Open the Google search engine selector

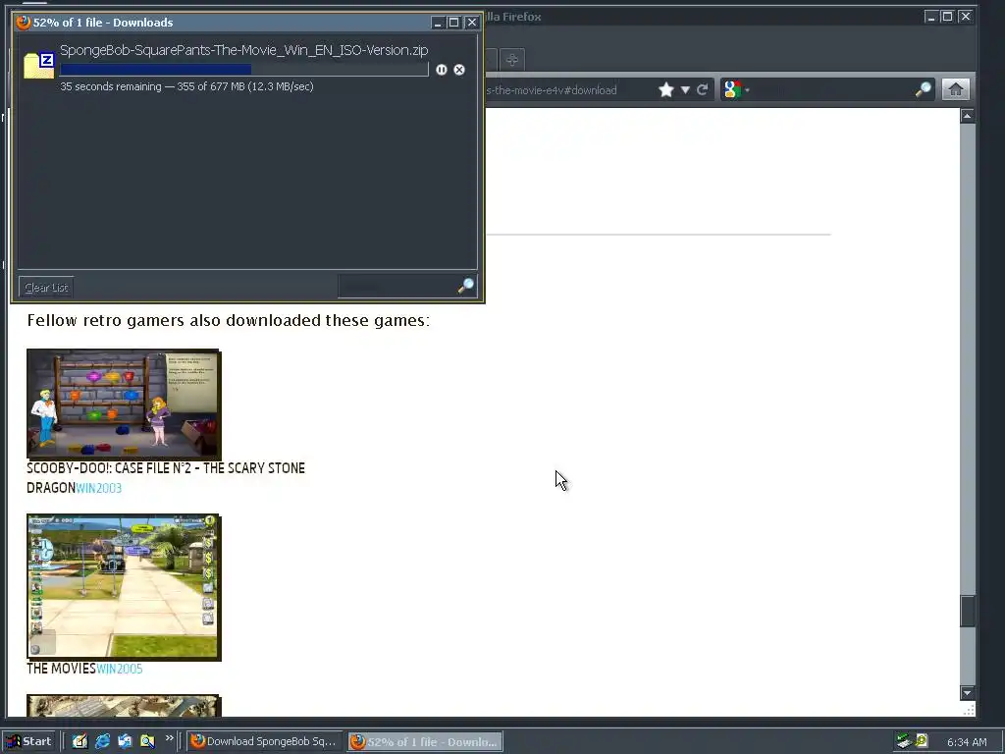(x=735, y=89)
